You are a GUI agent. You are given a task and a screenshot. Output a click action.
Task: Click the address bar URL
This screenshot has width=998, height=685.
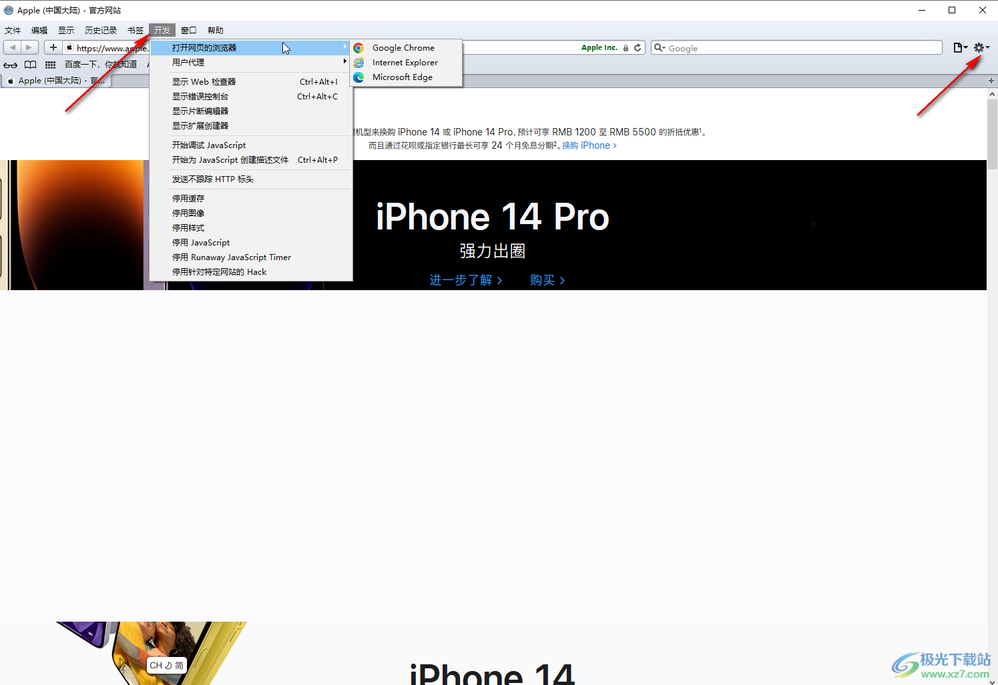coord(112,48)
